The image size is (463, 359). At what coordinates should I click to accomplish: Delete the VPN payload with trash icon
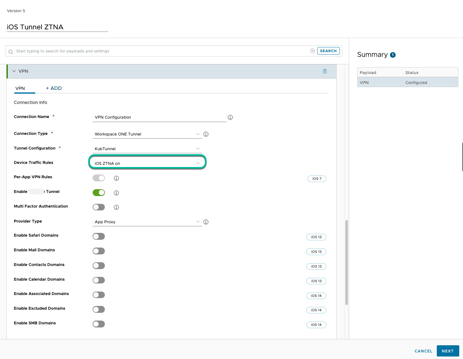[324, 71]
